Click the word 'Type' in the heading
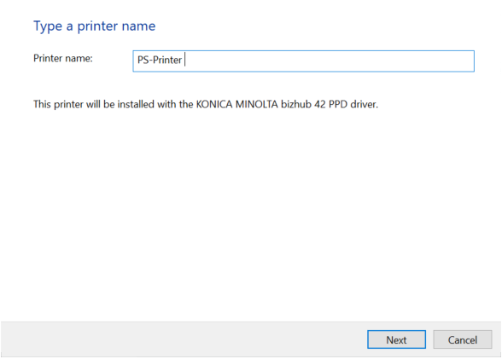 click(48, 26)
